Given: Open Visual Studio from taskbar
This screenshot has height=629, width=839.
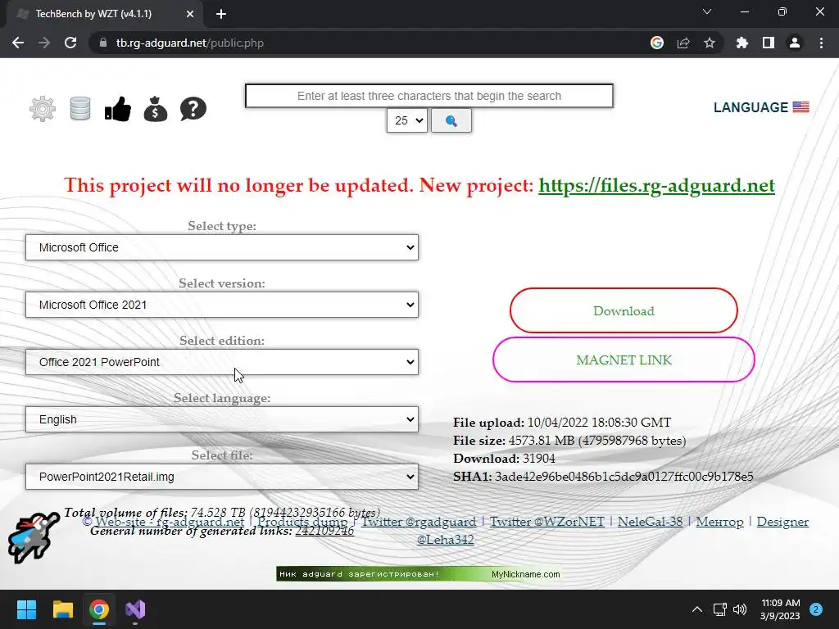Looking at the screenshot, I should click(x=135, y=609).
